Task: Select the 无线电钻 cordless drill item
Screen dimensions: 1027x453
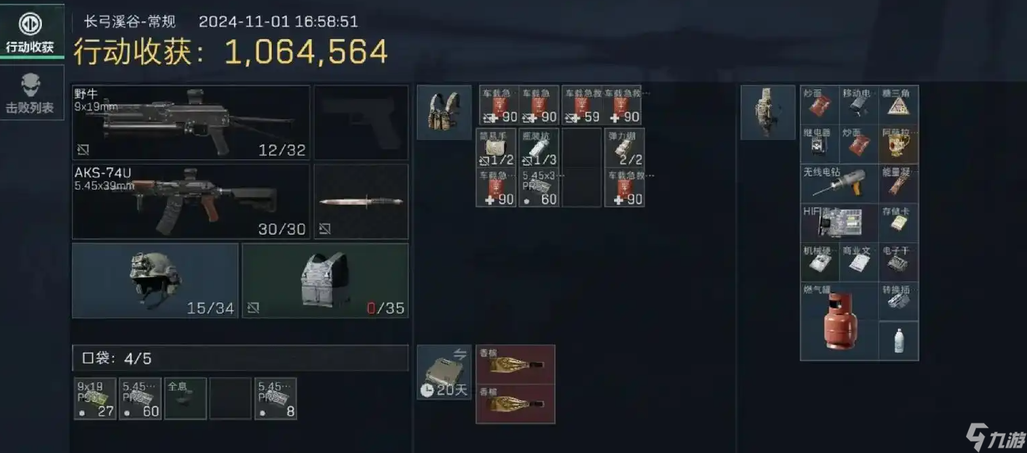Action: pos(840,184)
